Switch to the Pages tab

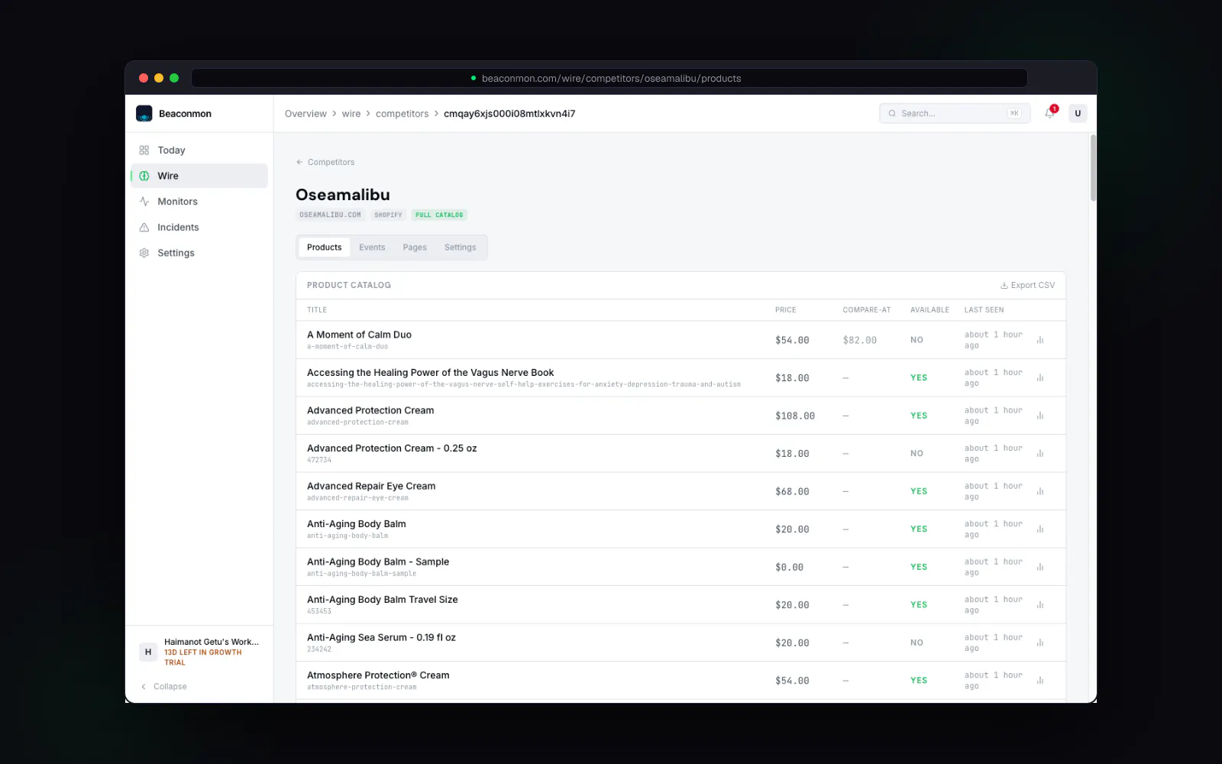415,248
